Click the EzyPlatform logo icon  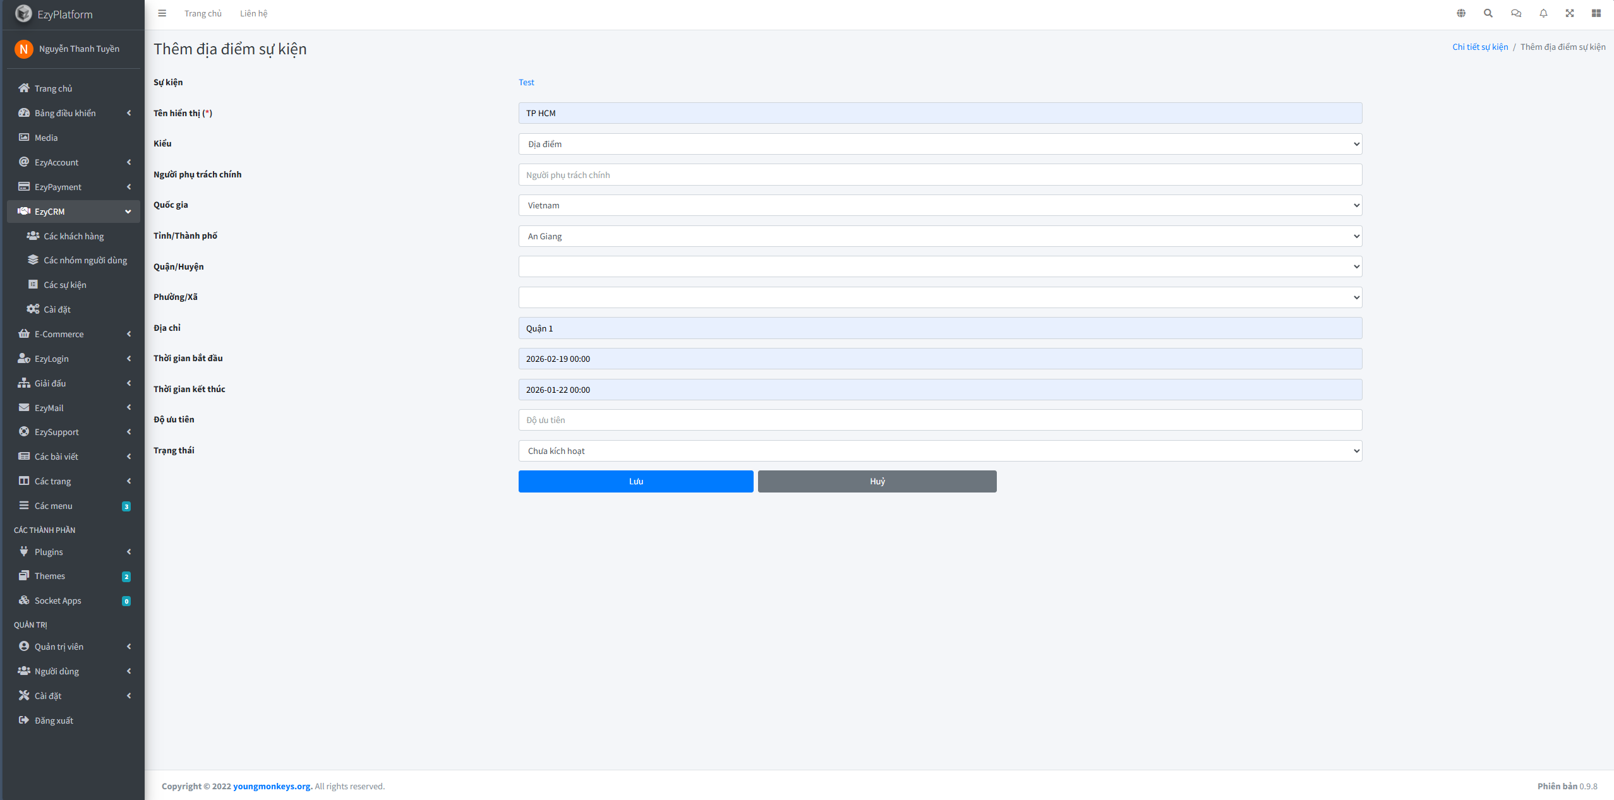(23, 14)
